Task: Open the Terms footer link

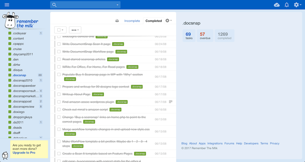Action: click(x=264, y=143)
